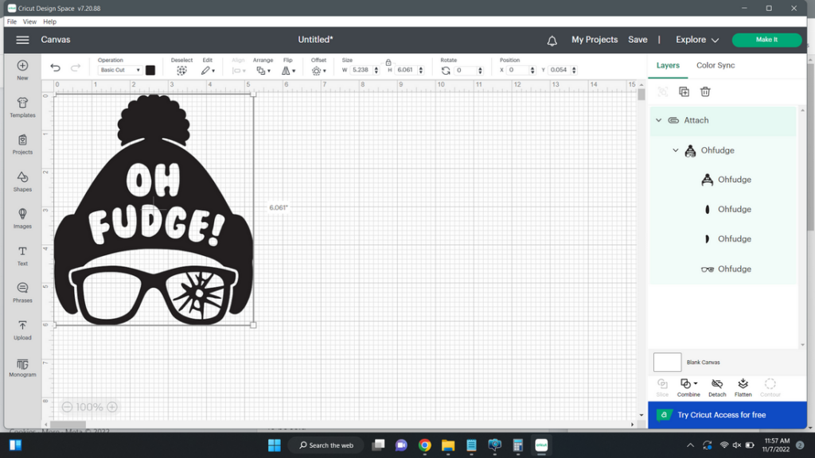815x458 pixels.
Task: Open the Arrange dropdown
Action: pos(263,71)
